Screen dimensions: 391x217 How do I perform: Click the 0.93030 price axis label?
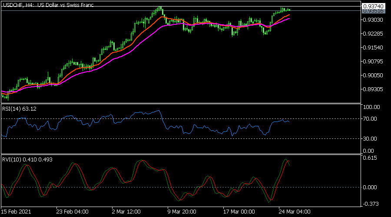pyautogui.click(x=373, y=20)
